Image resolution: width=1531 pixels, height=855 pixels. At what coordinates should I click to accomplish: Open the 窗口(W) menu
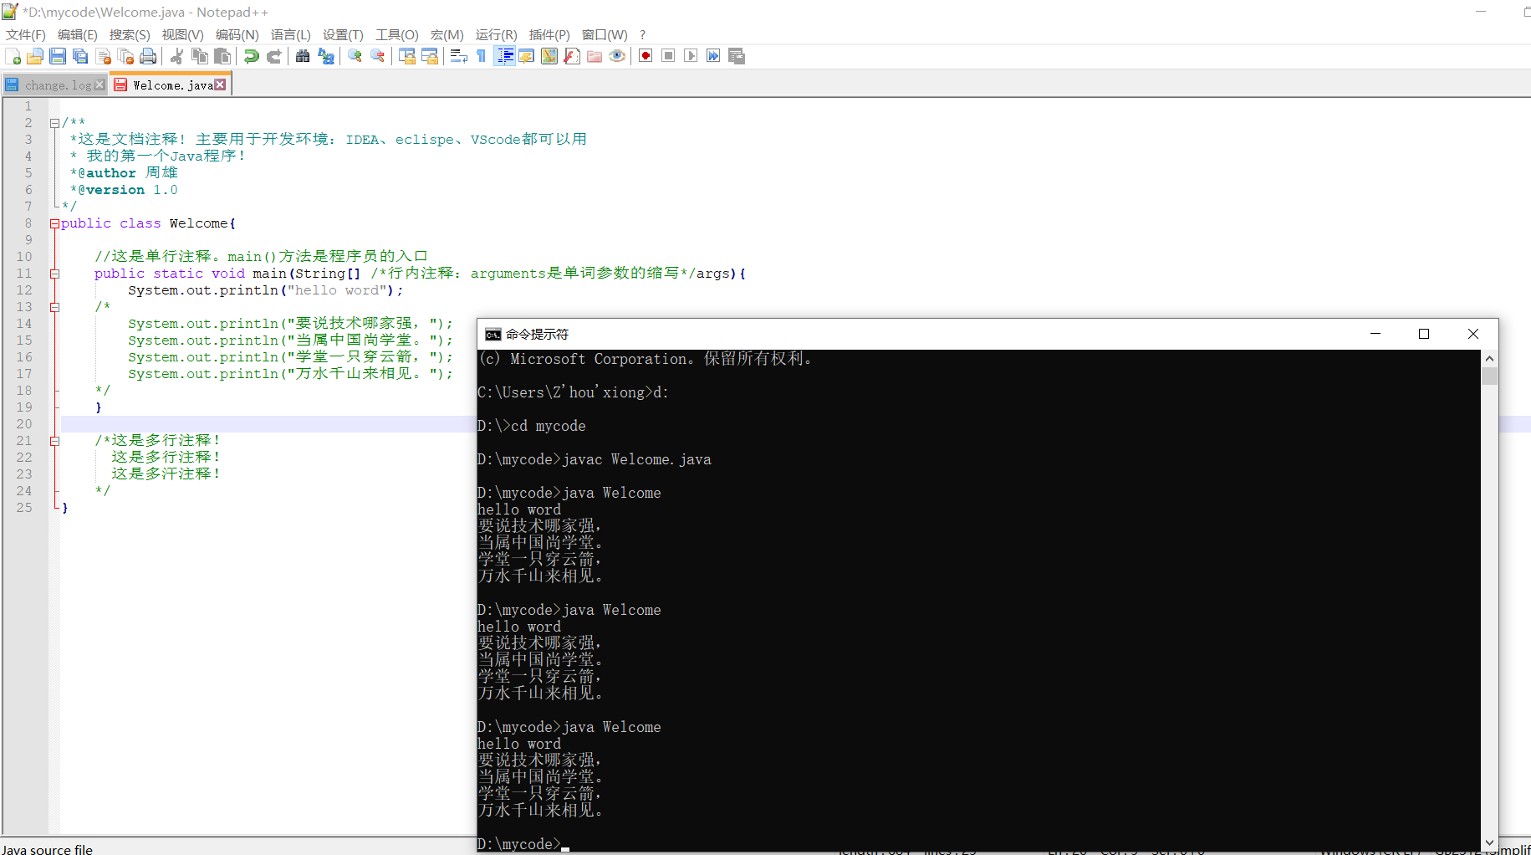tap(605, 34)
